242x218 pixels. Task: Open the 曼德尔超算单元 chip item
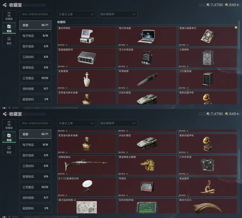click(x=207, y=36)
